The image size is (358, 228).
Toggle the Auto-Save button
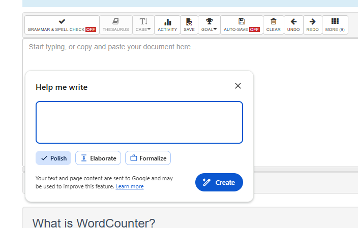click(x=242, y=25)
